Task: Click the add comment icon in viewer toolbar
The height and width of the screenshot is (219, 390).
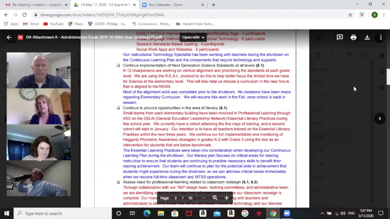Action: 340,37
